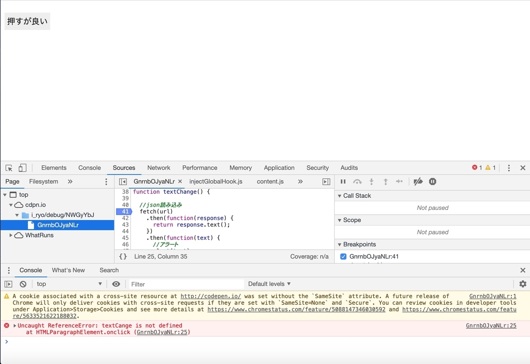
Task: Toggle live expression eye icon
Action: click(x=116, y=284)
